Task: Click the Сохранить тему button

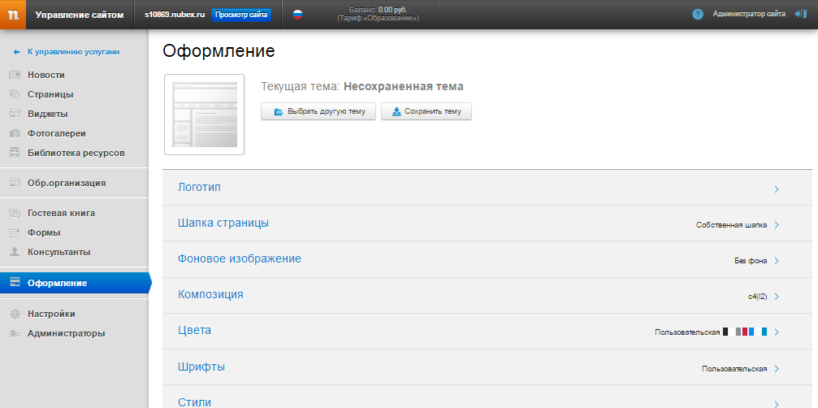Action: [x=426, y=111]
